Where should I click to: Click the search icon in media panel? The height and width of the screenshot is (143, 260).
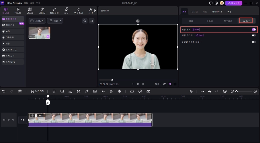click(x=85, y=21)
